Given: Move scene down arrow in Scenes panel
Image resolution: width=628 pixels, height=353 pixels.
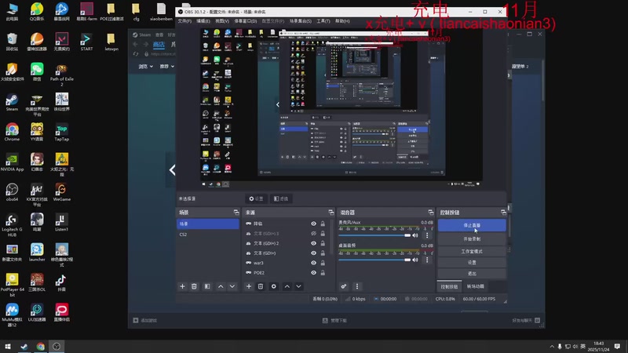Looking at the screenshot, I should [232, 286].
